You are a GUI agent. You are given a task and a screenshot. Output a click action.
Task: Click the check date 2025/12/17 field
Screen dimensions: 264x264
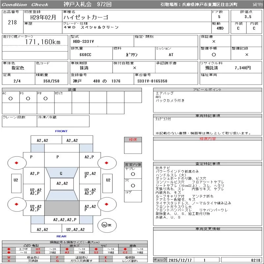tap(181, 260)
